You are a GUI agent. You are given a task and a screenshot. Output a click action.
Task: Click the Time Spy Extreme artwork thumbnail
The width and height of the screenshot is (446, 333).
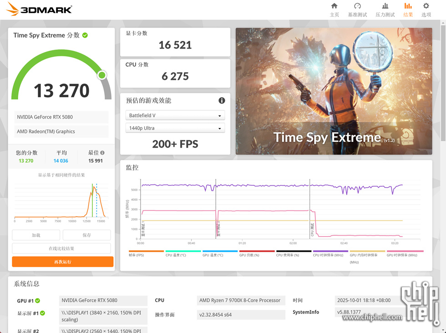[x=334, y=91]
